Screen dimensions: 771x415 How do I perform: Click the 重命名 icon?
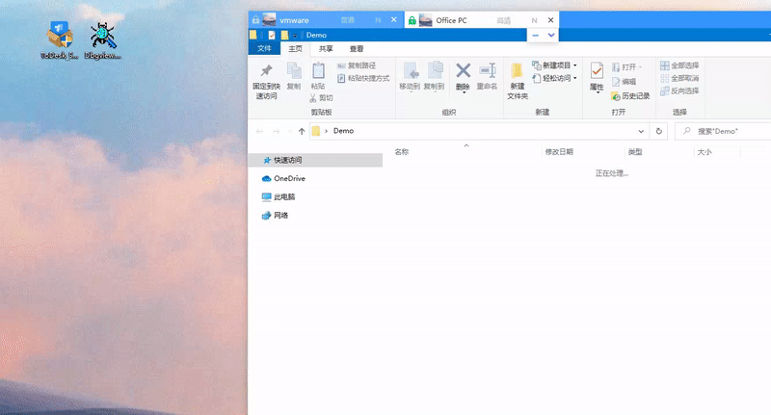(488, 70)
